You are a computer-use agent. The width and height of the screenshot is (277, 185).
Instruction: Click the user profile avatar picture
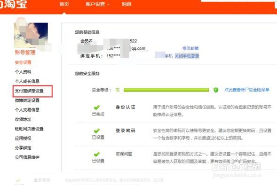point(31,35)
